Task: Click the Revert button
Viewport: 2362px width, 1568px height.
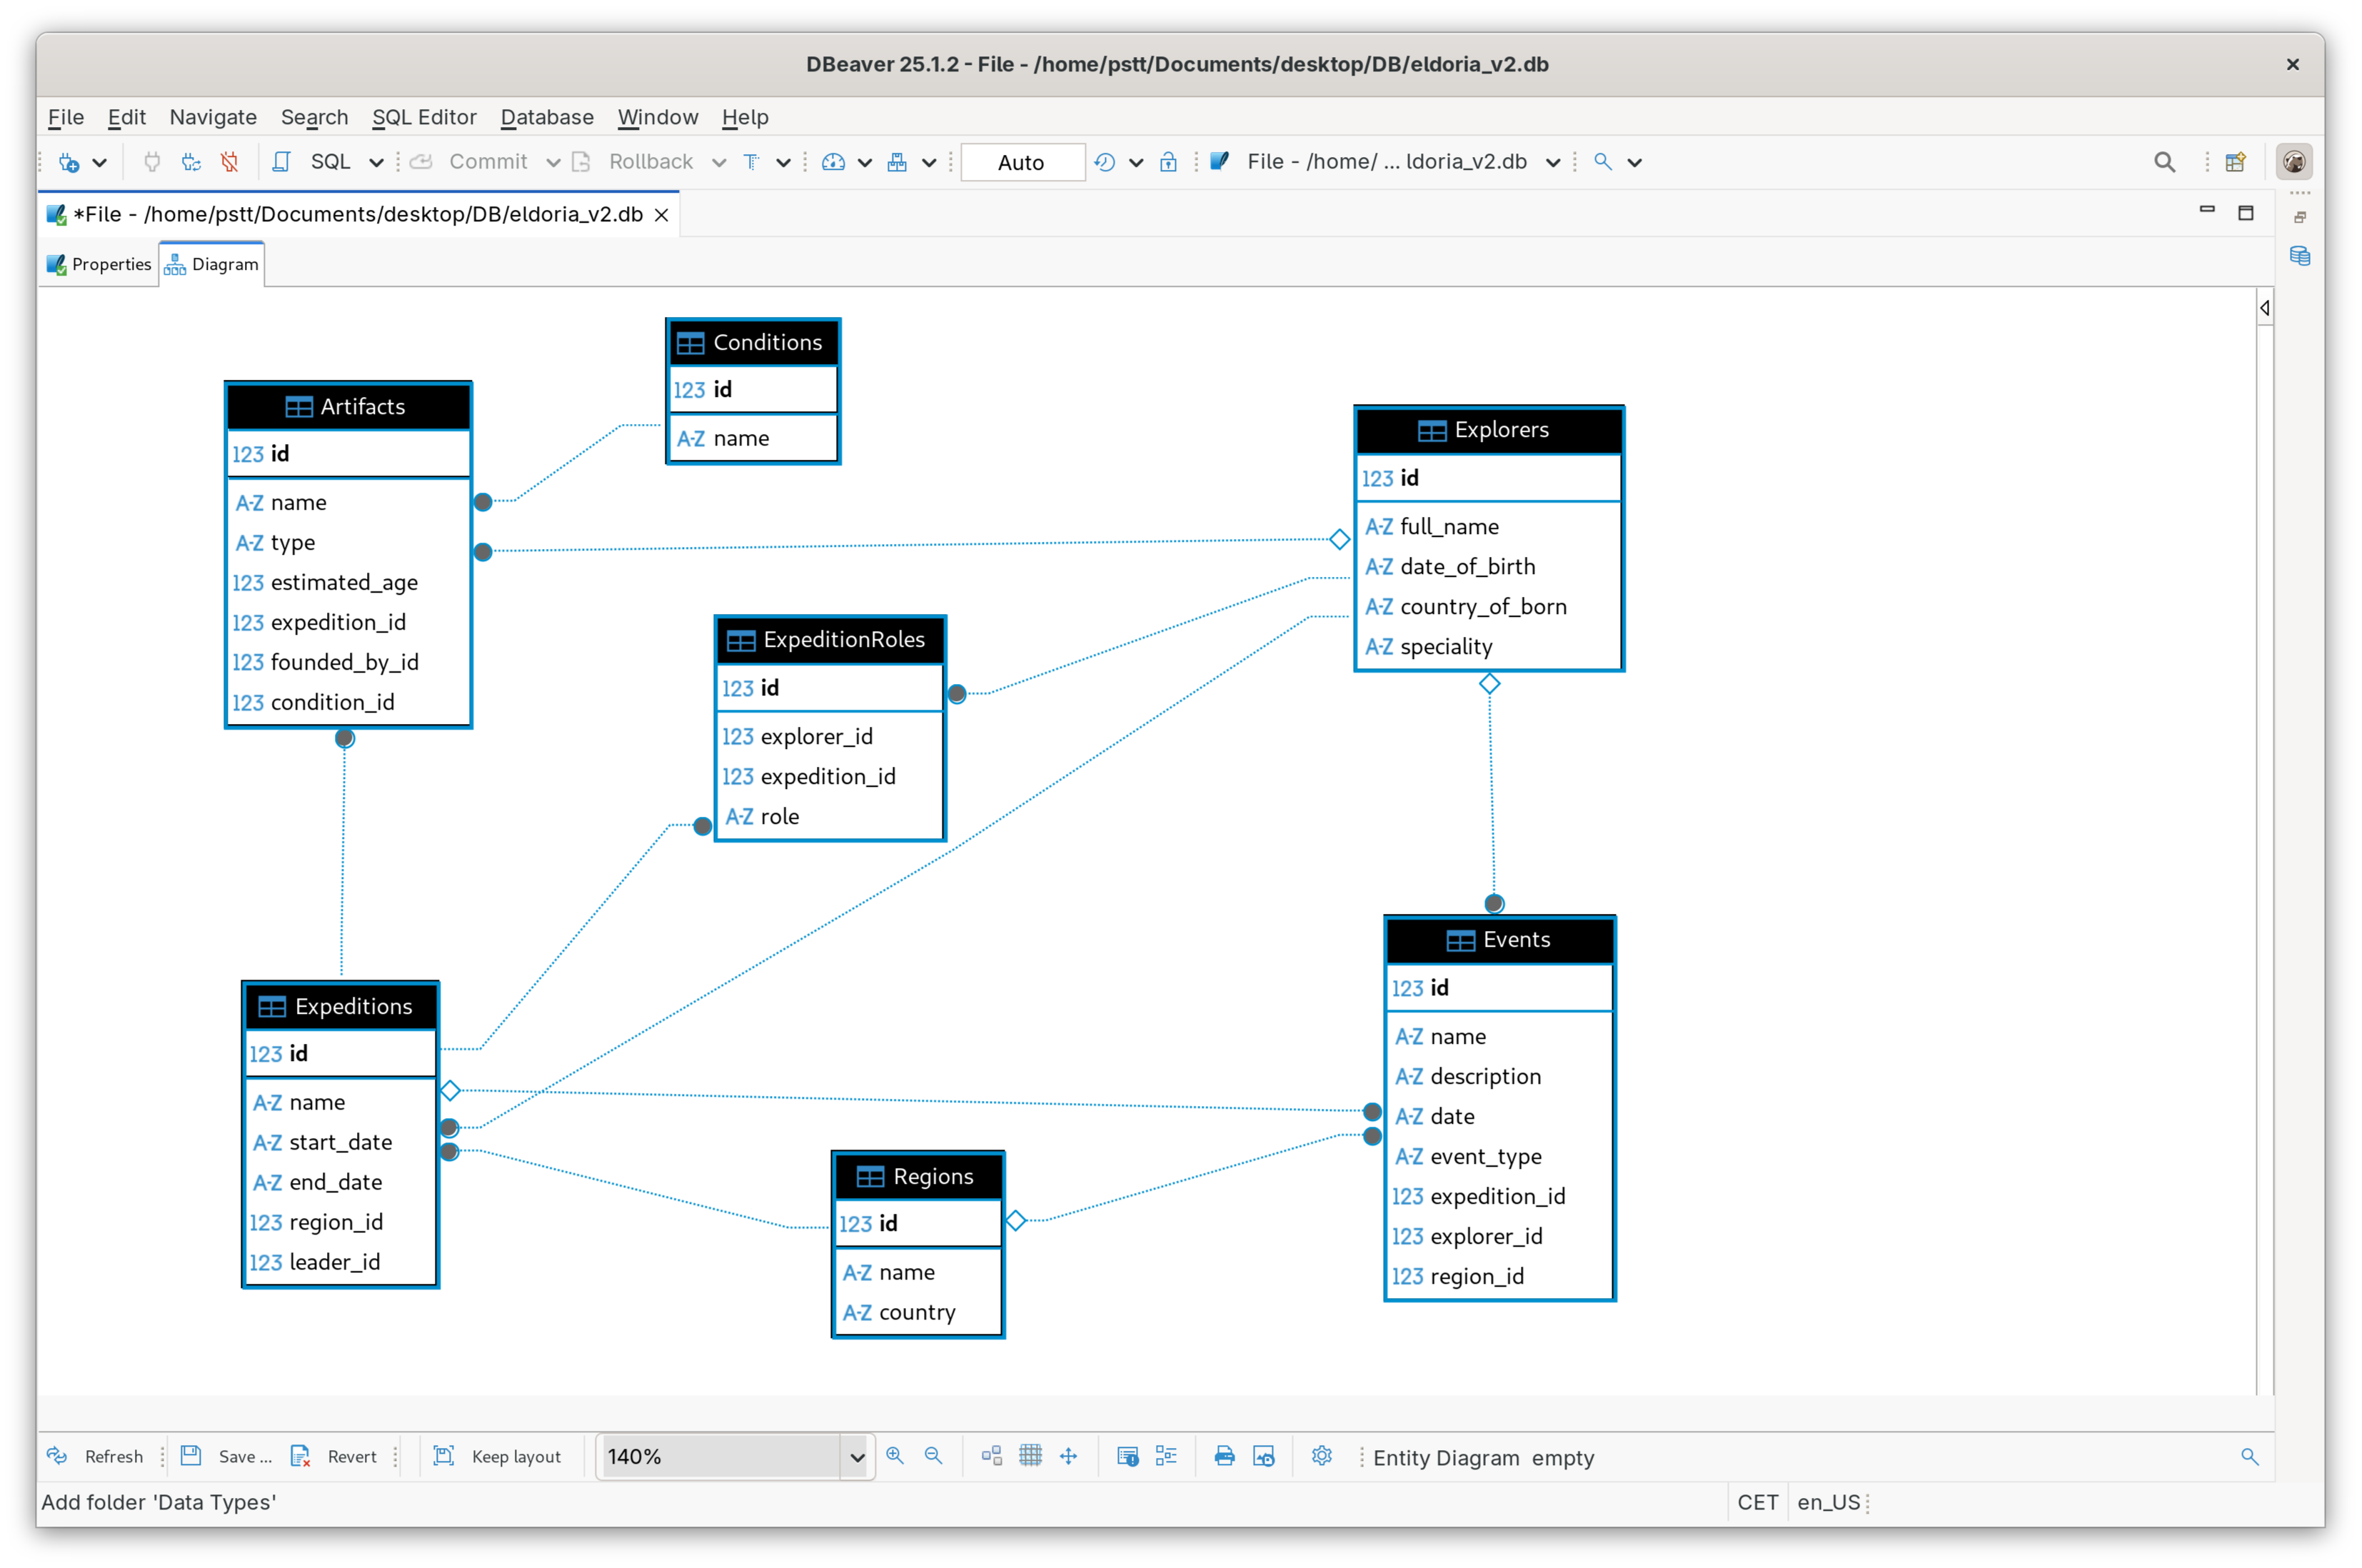Action: tap(334, 1456)
